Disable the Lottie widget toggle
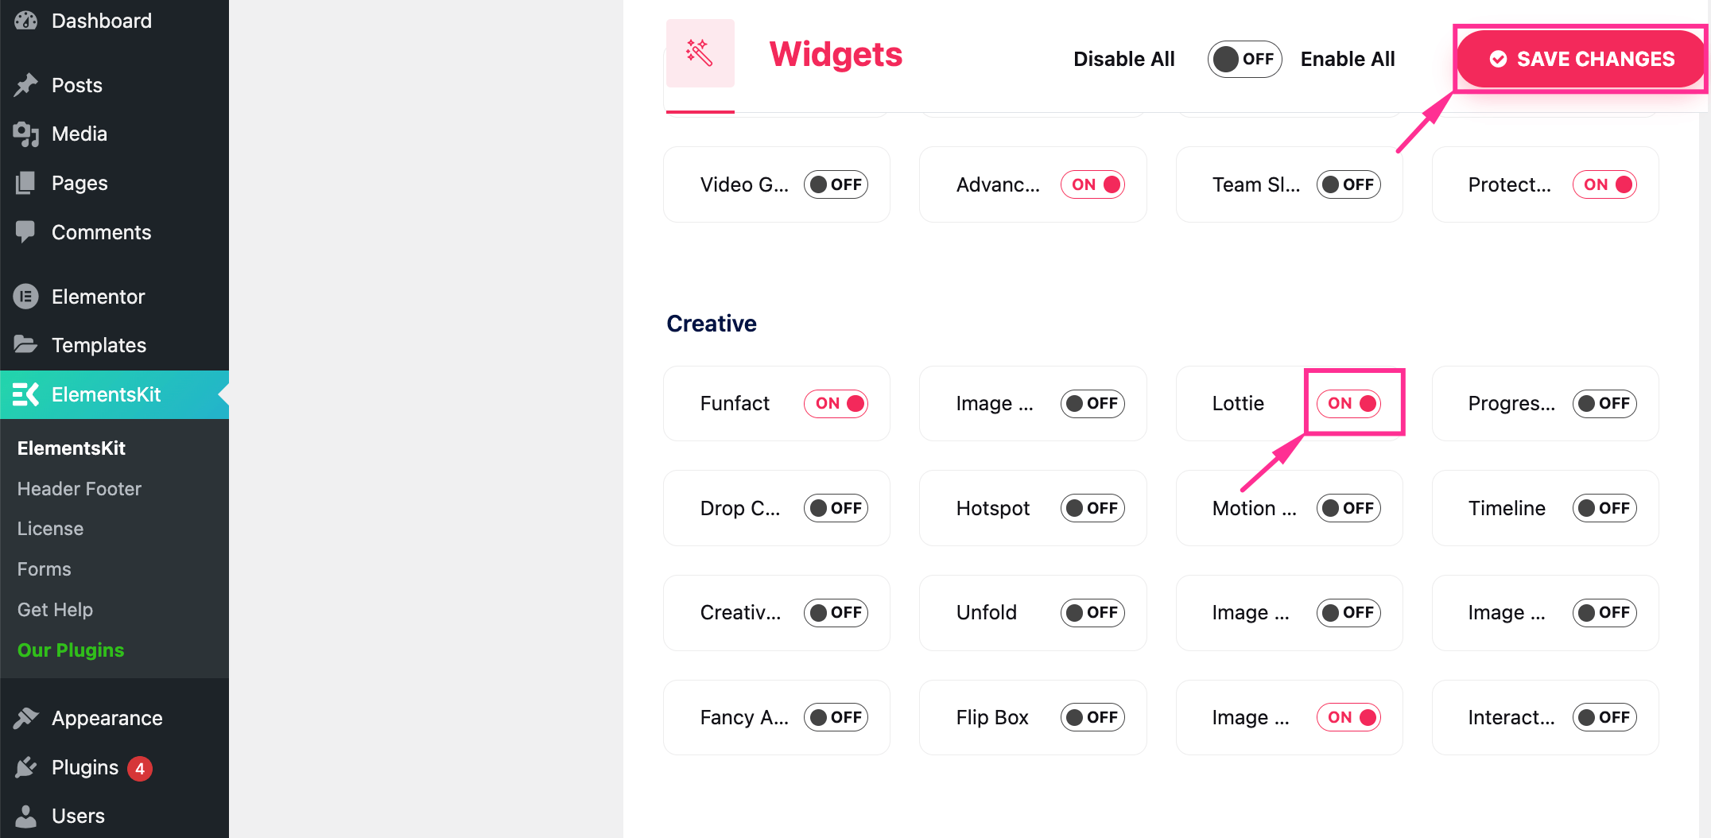 click(1348, 403)
